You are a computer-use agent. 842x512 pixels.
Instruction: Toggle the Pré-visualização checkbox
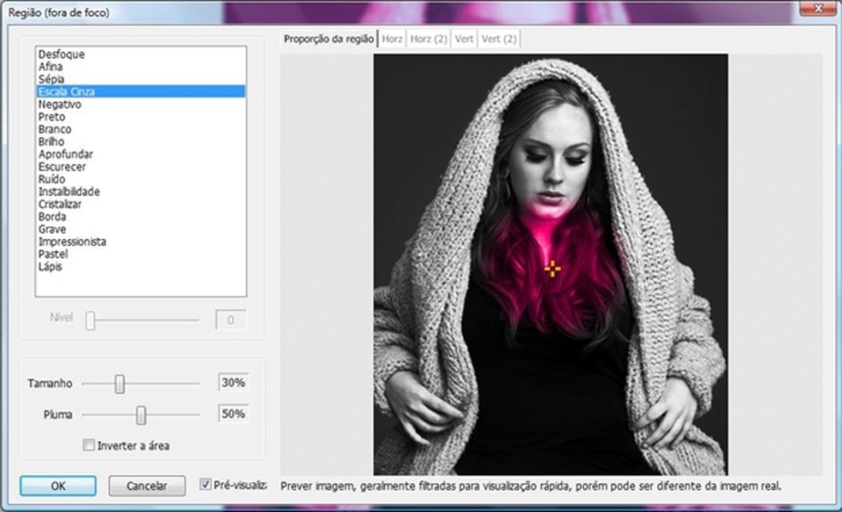coord(205,485)
